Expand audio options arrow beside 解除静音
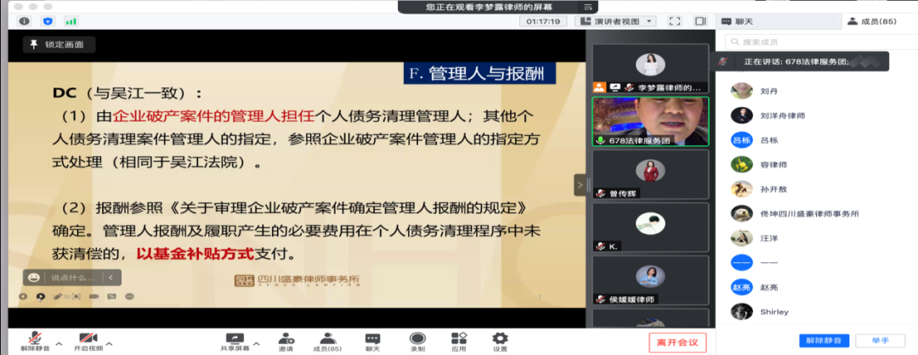The width and height of the screenshot is (918, 355). [x=59, y=343]
